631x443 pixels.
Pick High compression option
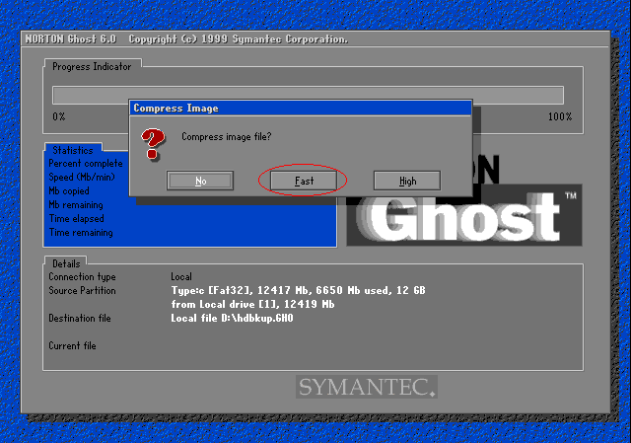407,181
